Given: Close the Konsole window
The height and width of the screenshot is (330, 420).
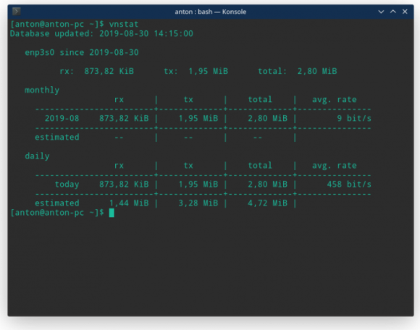Looking at the screenshot, I should [405, 12].
